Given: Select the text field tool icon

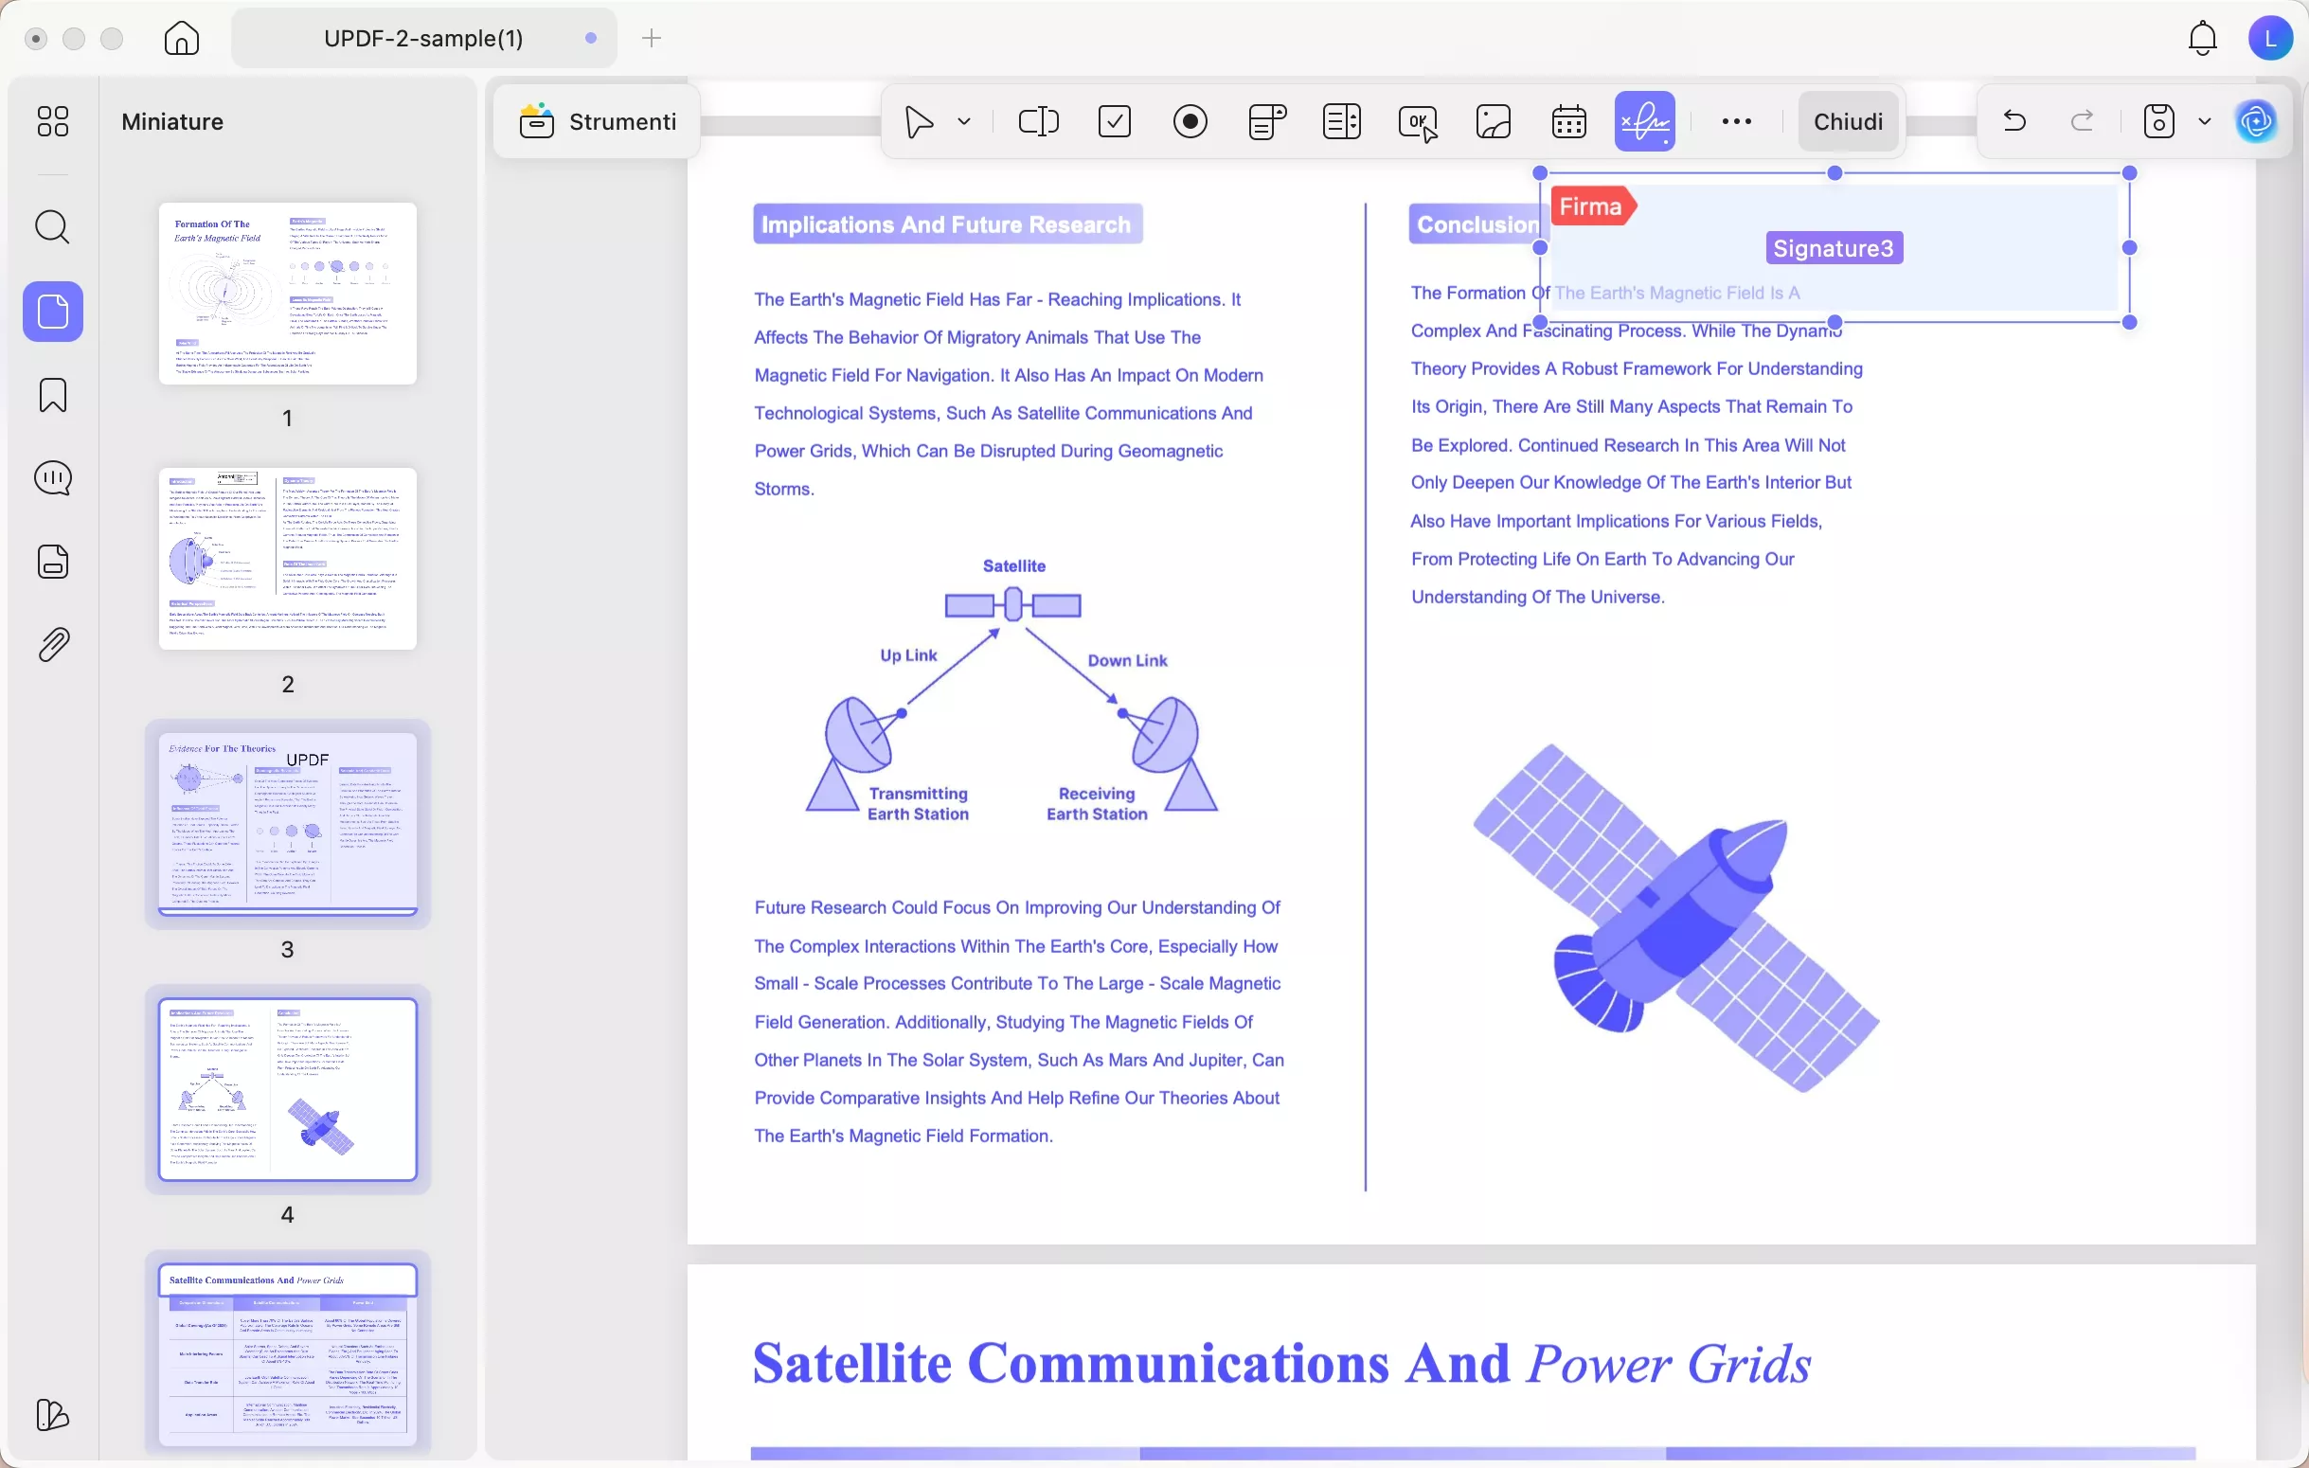Looking at the screenshot, I should pyautogui.click(x=1037, y=122).
